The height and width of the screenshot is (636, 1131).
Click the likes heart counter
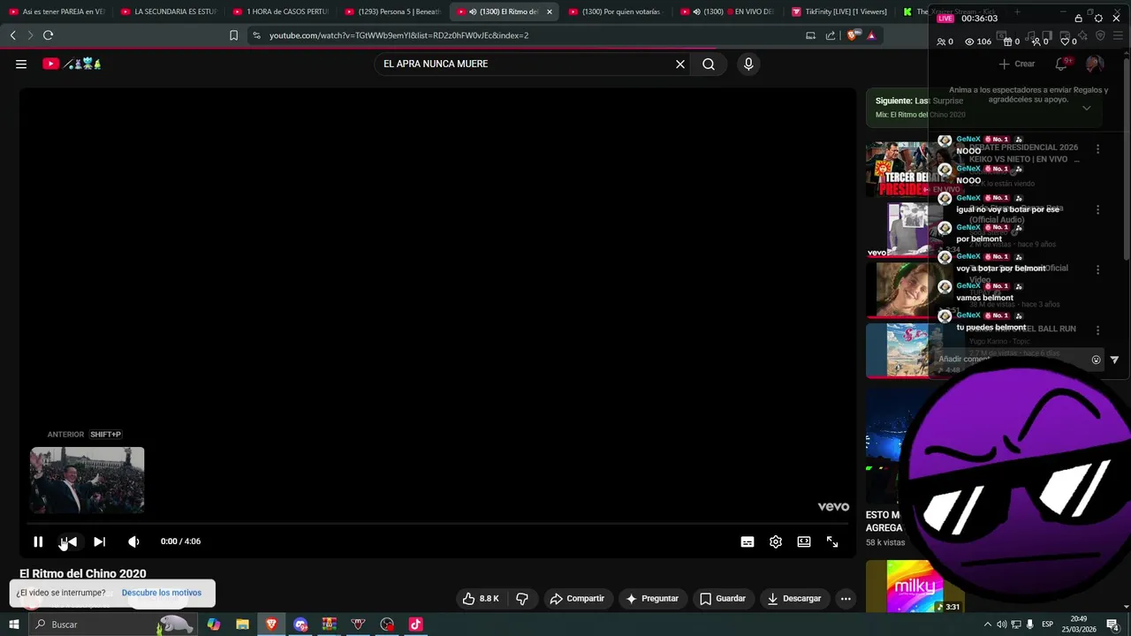pos(1065,42)
